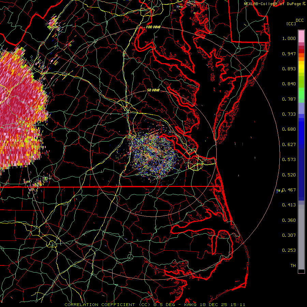Click the 0.253 color scale value
Screen dimensions: 307x307
point(289,250)
